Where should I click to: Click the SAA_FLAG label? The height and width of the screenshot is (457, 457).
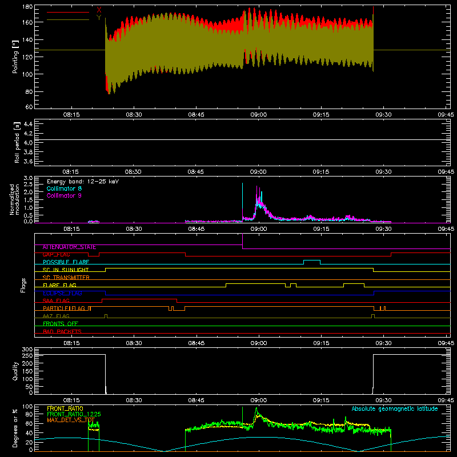pos(56,301)
